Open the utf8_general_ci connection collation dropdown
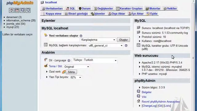Screen dimensions: 197x111 (106, 46)
